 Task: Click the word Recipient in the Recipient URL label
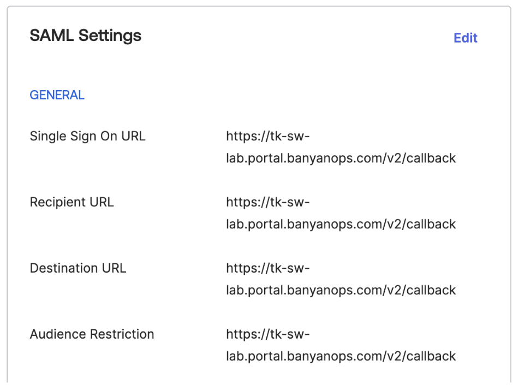(x=56, y=202)
